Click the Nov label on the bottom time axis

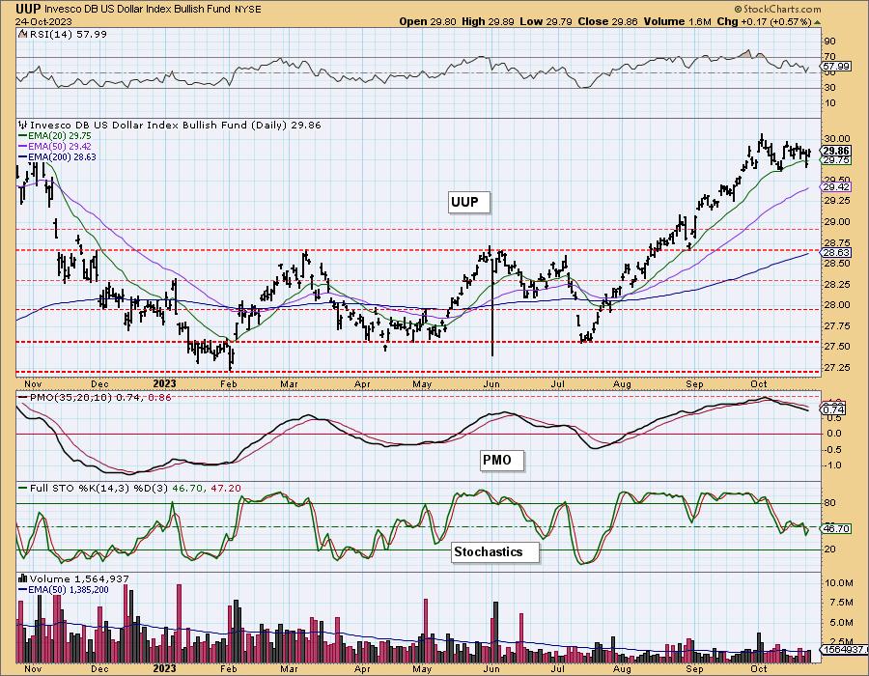33,669
